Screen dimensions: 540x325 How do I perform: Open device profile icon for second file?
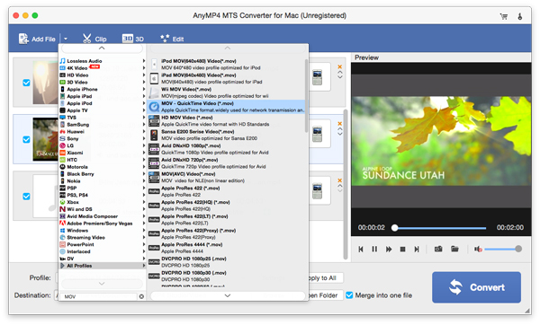[317, 134]
